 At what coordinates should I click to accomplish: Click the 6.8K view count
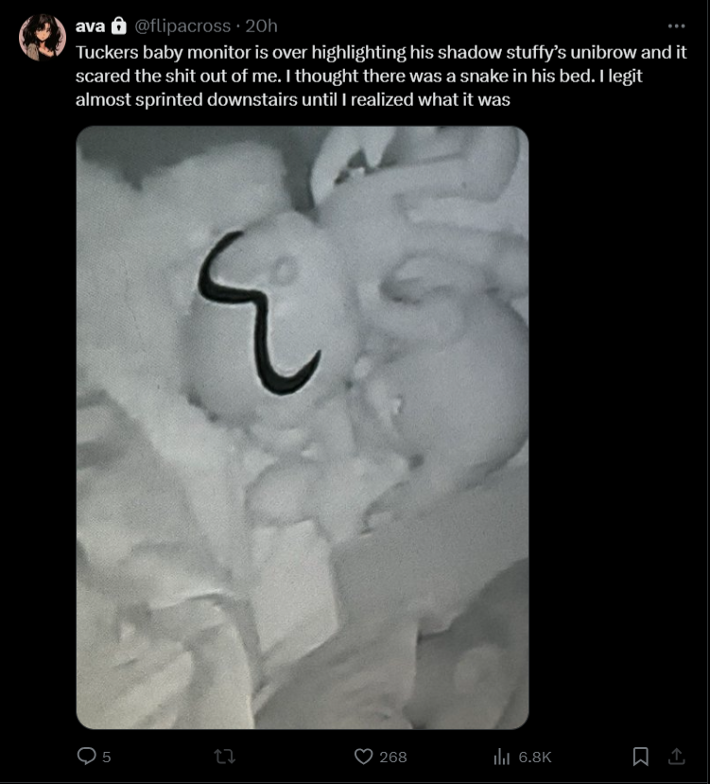[535, 757]
